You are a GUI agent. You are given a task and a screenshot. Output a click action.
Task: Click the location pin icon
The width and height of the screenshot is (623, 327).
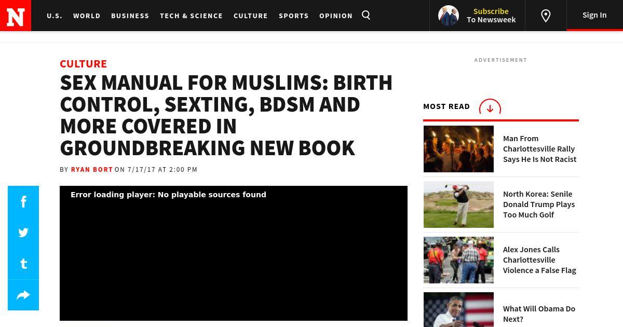546,16
